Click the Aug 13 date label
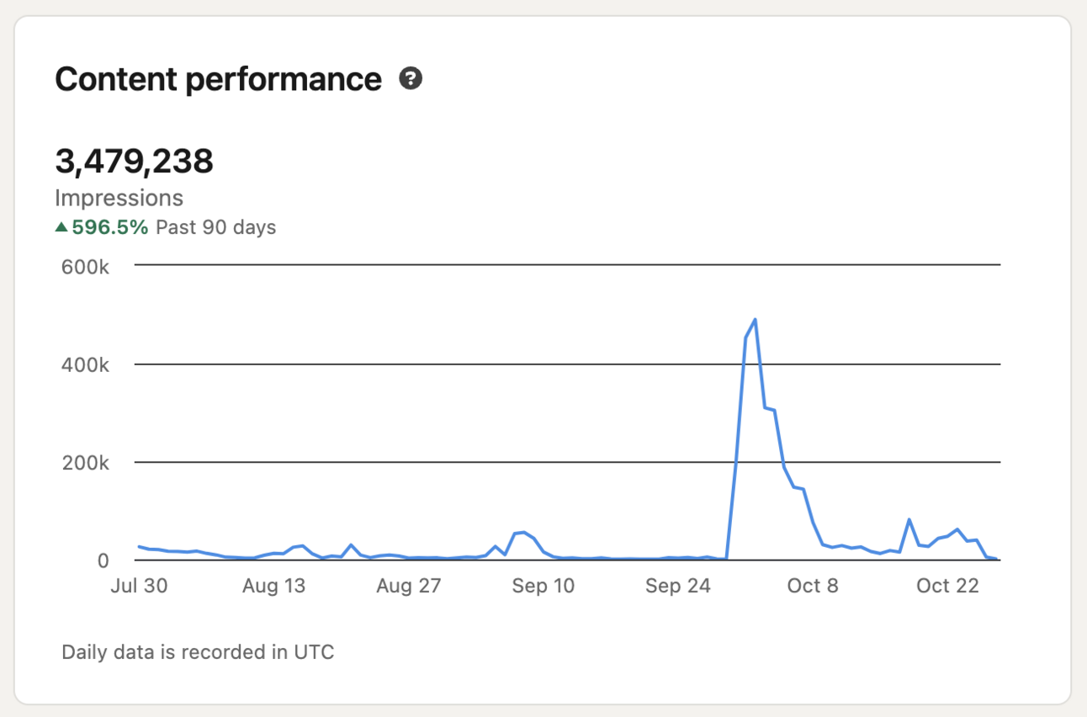Screen dimensions: 1087x717 [274, 585]
